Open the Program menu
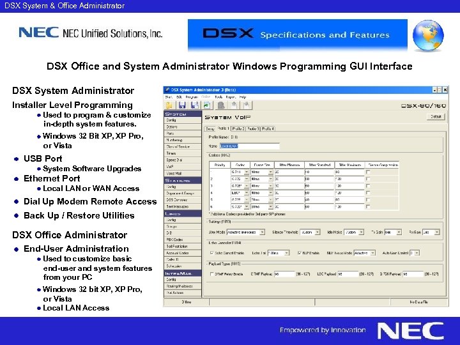 point(192,97)
